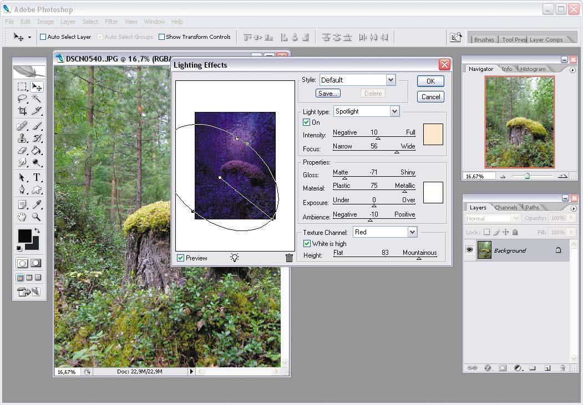This screenshot has width=583, height=405.
Task: Click the peach light color swatch
Action: [433, 135]
